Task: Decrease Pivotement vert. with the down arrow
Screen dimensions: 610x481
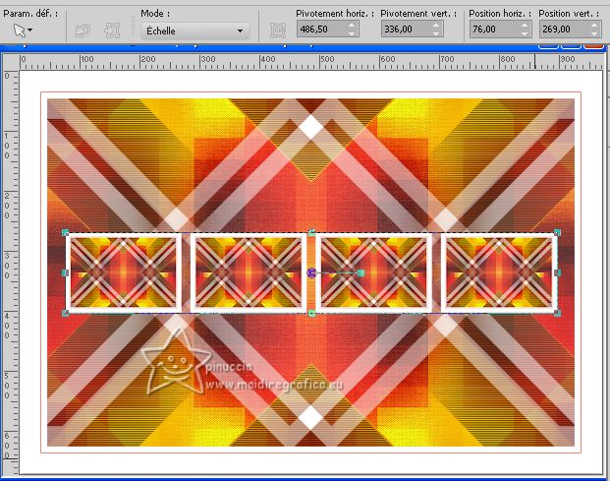Action: tap(436, 33)
